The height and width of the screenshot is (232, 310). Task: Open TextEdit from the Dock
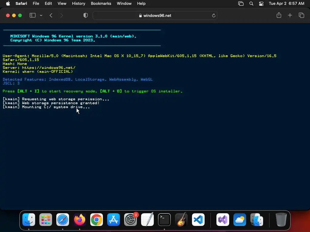[147, 220]
